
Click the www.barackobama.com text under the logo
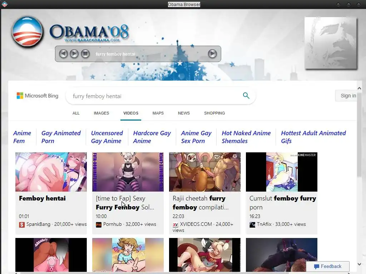pyautogui.click(x=92, y=40)
